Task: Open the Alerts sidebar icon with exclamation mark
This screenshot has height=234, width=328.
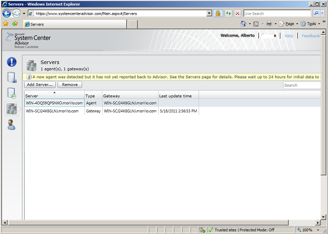Action: pyautogui.click(x=12, y=62)
